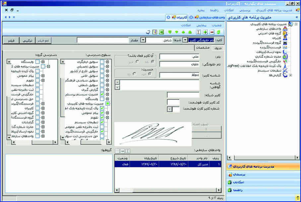301x202 pixels.
Task: Collapse the navigation panel using the double-chevron
Action: pyautogui.click(x=297, y=17)
